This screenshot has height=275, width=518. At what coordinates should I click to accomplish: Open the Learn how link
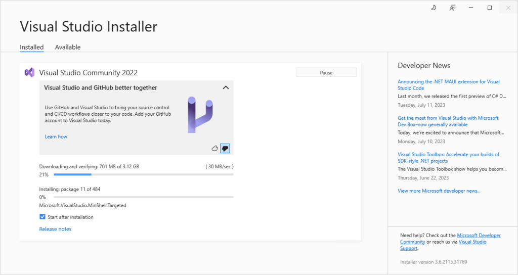[56, 136]
